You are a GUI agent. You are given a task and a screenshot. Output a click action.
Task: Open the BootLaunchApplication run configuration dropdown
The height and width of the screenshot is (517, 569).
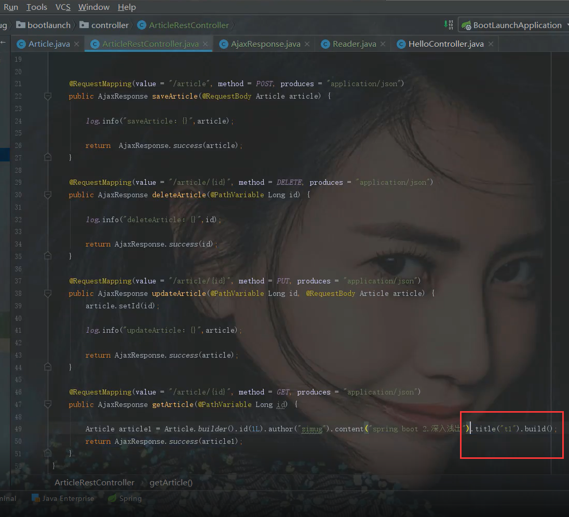(515, 25)
